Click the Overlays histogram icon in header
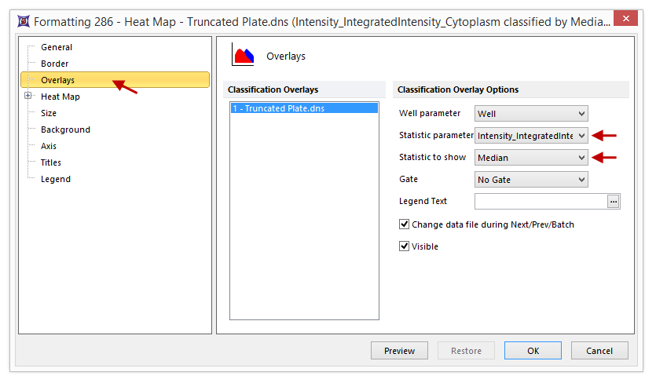Viewport: 656px width, 383px height. (243, 55)
